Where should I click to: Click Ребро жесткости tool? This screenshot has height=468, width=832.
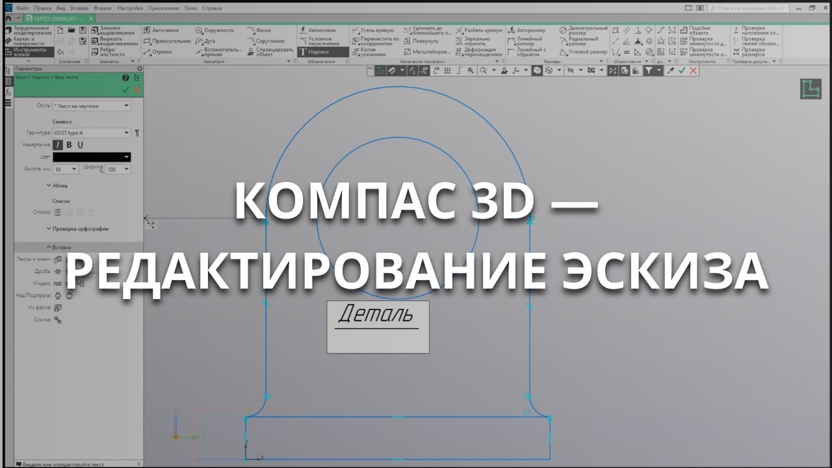click(x=107, y=51)
